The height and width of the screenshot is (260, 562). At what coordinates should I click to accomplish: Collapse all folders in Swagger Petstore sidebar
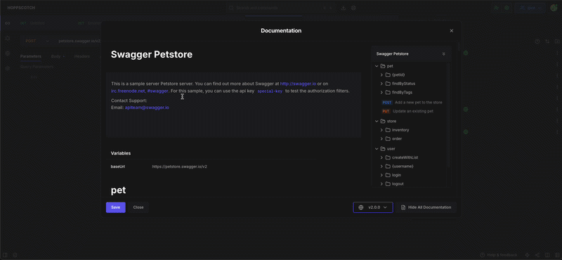(444, 54)
